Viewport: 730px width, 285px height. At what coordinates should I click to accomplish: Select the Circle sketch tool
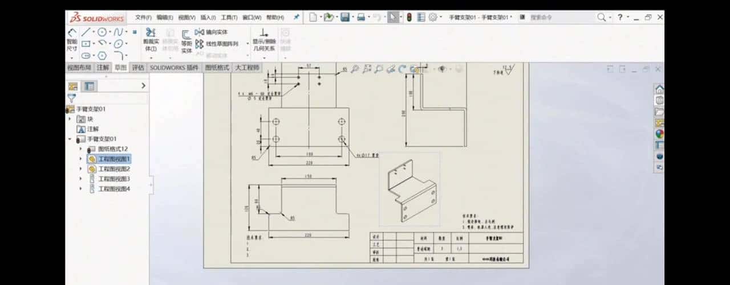[102, 32]
